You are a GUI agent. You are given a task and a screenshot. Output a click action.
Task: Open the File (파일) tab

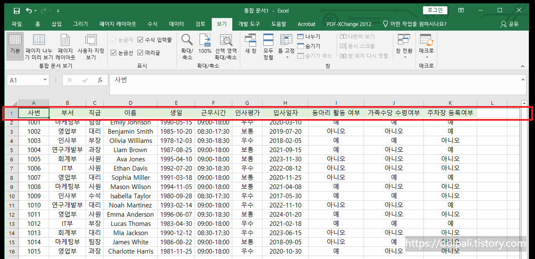17,24
